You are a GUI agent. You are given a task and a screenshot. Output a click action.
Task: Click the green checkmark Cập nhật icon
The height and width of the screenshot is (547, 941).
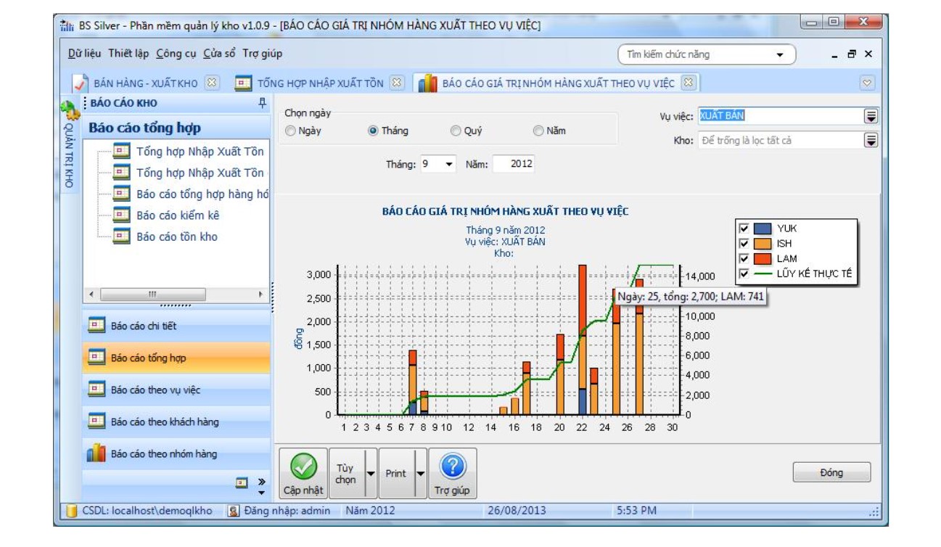[304, 466]
